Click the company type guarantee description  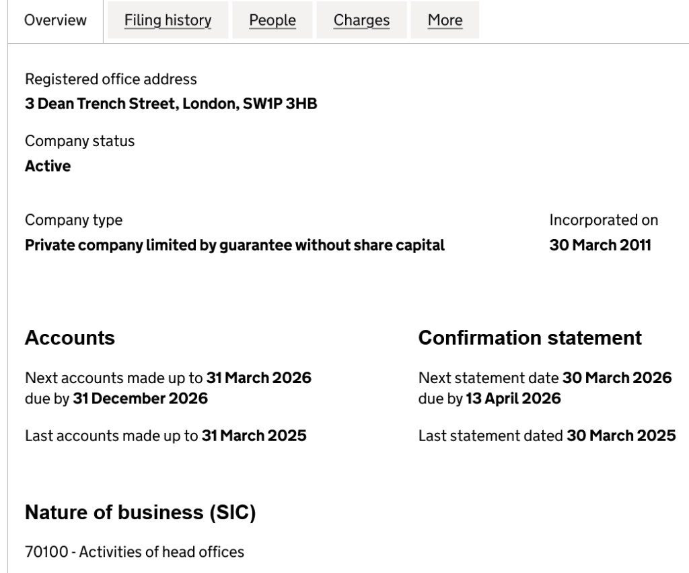click(235, 245)
